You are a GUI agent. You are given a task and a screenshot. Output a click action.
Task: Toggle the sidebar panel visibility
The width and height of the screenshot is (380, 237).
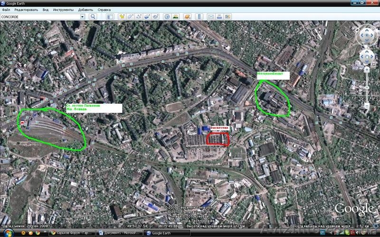point(109,17)
